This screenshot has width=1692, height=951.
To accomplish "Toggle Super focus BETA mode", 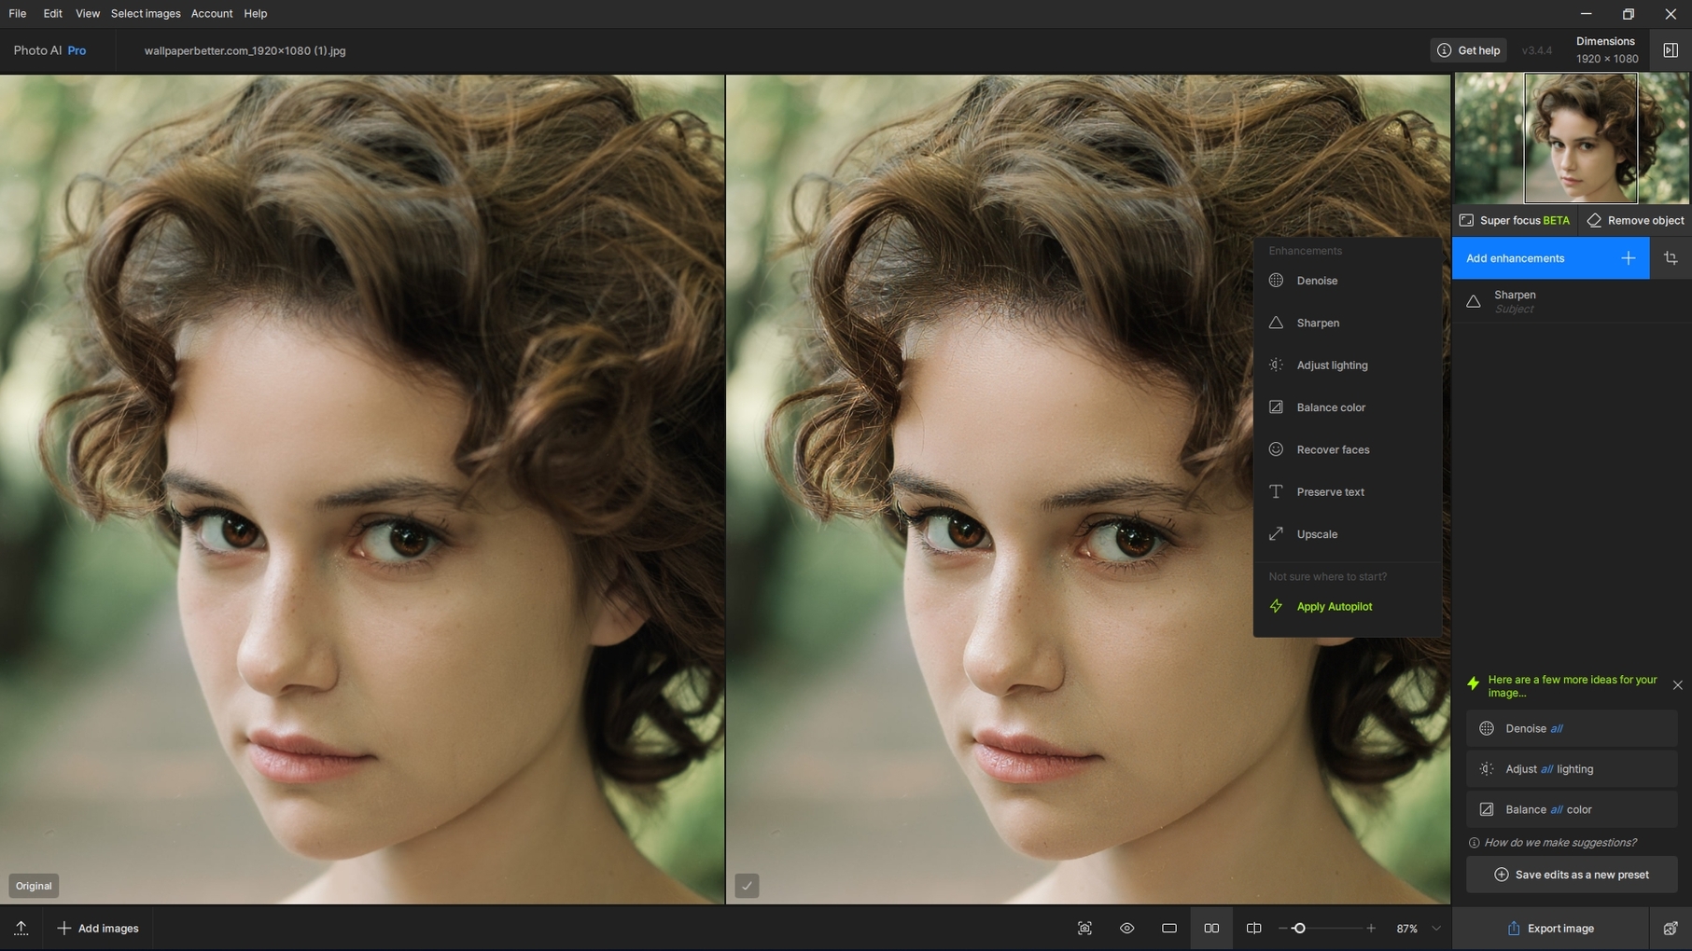I will [1515, 220].
